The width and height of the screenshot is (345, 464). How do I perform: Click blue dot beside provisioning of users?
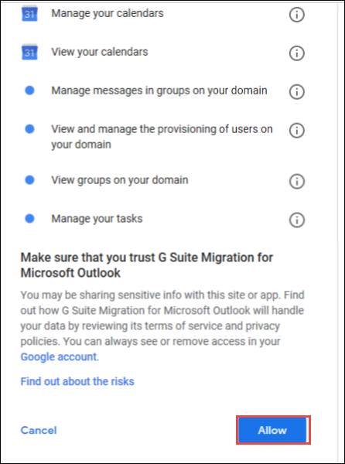[29, 129]
